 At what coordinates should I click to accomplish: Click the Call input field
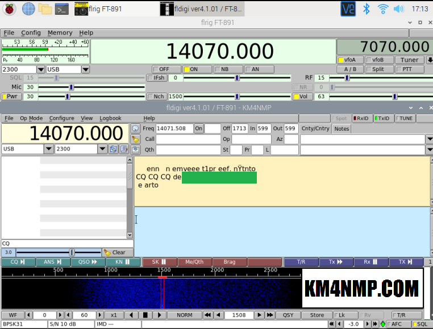(x=188, y=139)
